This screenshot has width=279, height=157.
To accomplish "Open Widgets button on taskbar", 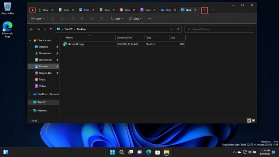I will pos(6,152).
